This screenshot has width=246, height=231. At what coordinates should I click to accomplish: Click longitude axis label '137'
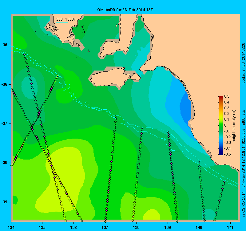tap(105, 227)
